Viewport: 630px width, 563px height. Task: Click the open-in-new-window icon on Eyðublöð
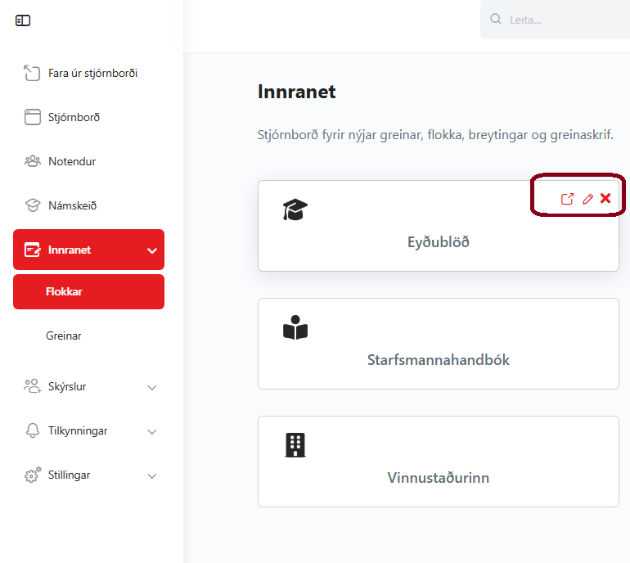pyautogui.click(x=567, y=199)
